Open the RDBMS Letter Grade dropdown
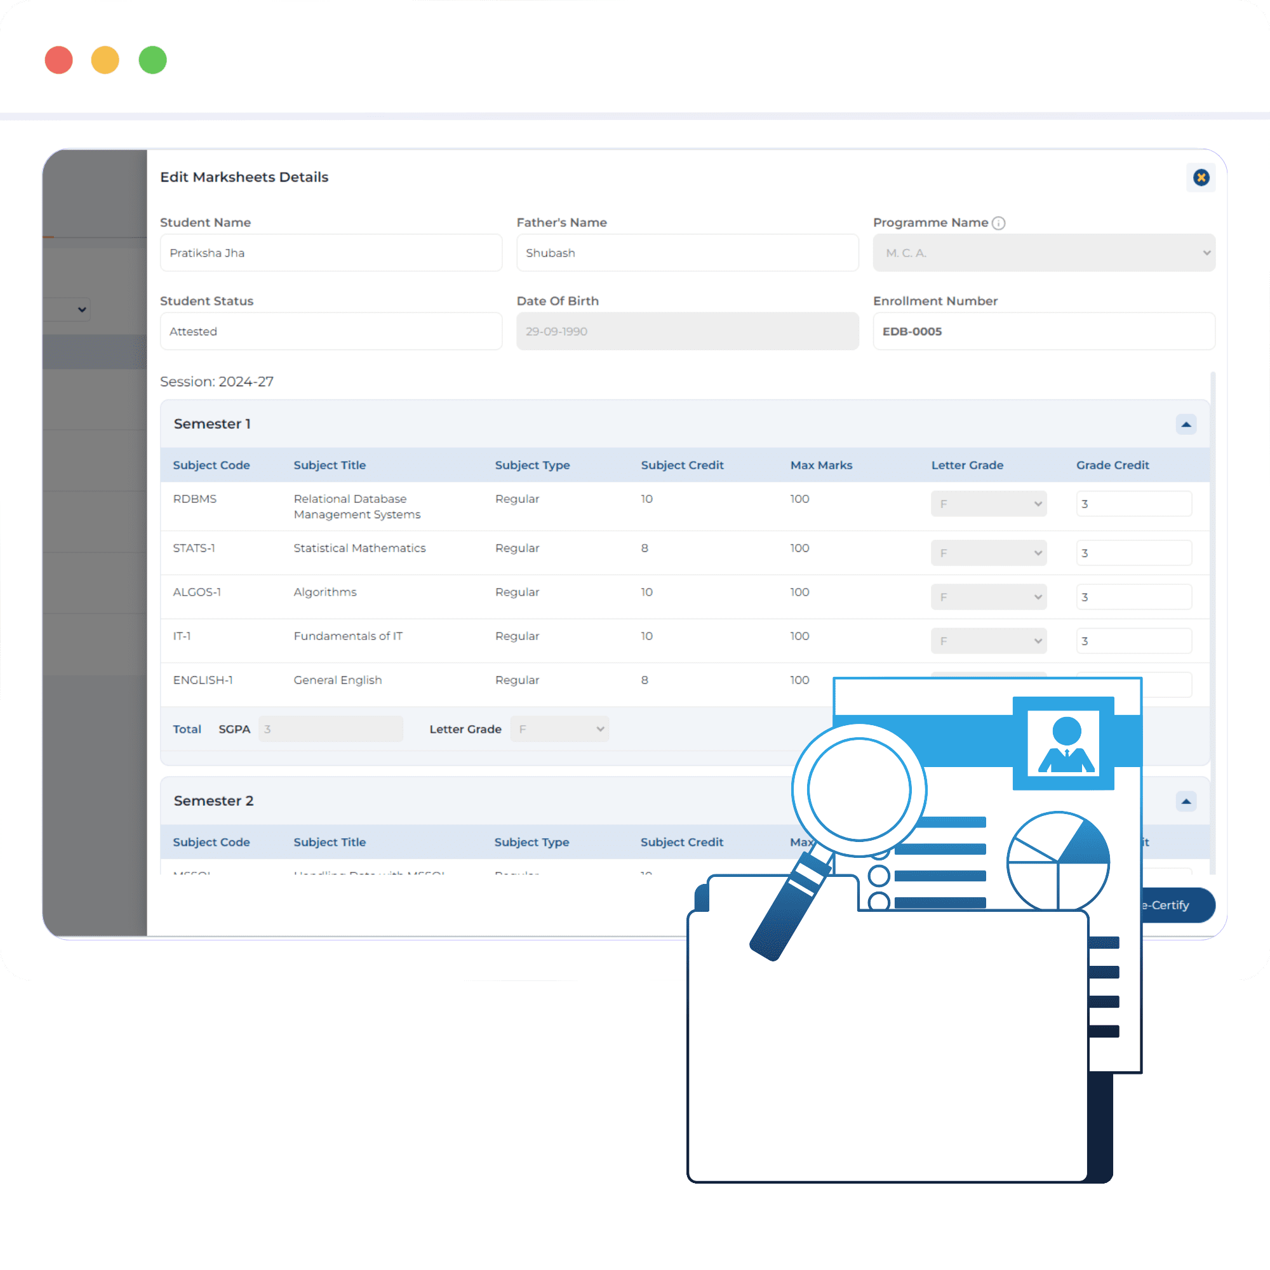The image size is (1270, 1270). click(988, 504)
